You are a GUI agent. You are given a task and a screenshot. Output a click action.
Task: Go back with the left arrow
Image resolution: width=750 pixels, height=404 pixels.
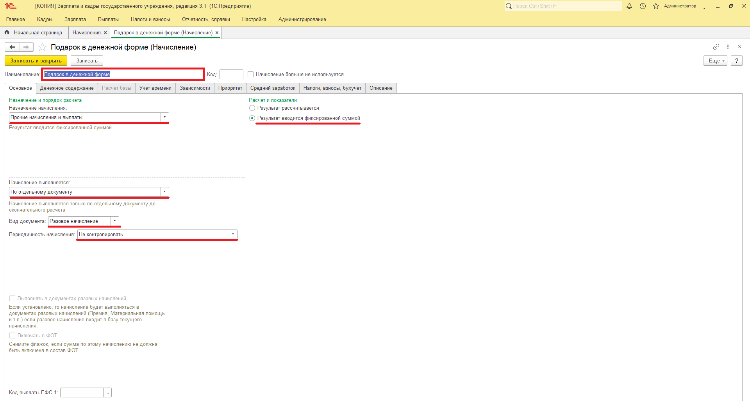click(x=12, y=47)
